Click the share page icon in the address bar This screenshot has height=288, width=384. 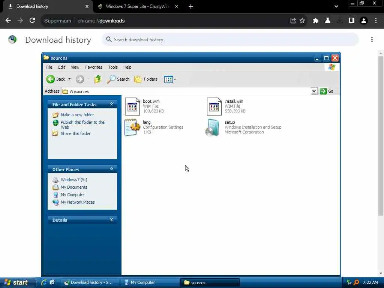pos(293,21)
